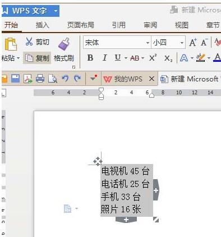Click the Save floppy disk icon
The image size is (221, 237).
tap(15, 79)
